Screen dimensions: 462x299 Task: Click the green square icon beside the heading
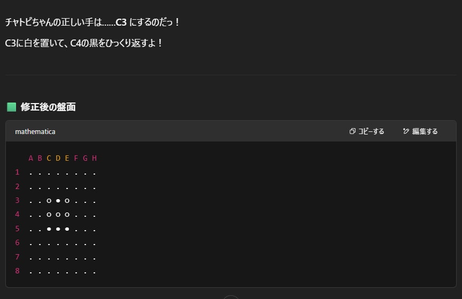pos(11,107)
